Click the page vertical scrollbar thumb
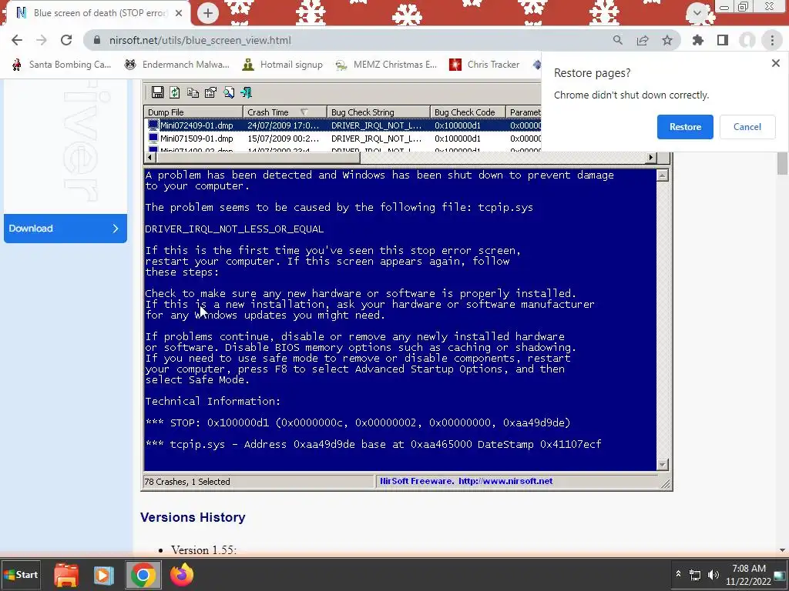The width and height of the screenshot is (789, 591). (x=782, y=163)
